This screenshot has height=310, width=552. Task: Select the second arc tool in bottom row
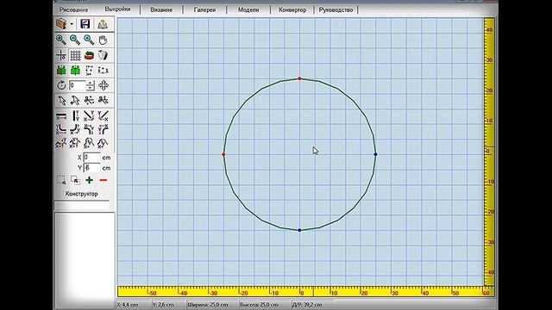(75, 143)
